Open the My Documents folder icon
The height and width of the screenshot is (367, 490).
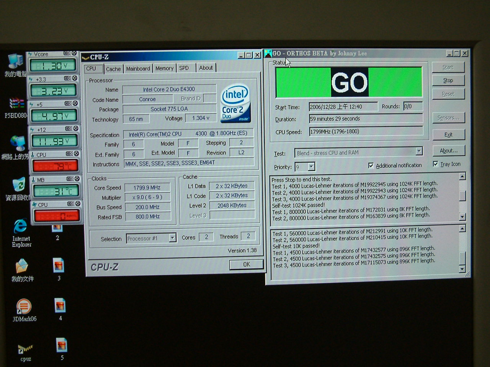(x=22, y=266)
